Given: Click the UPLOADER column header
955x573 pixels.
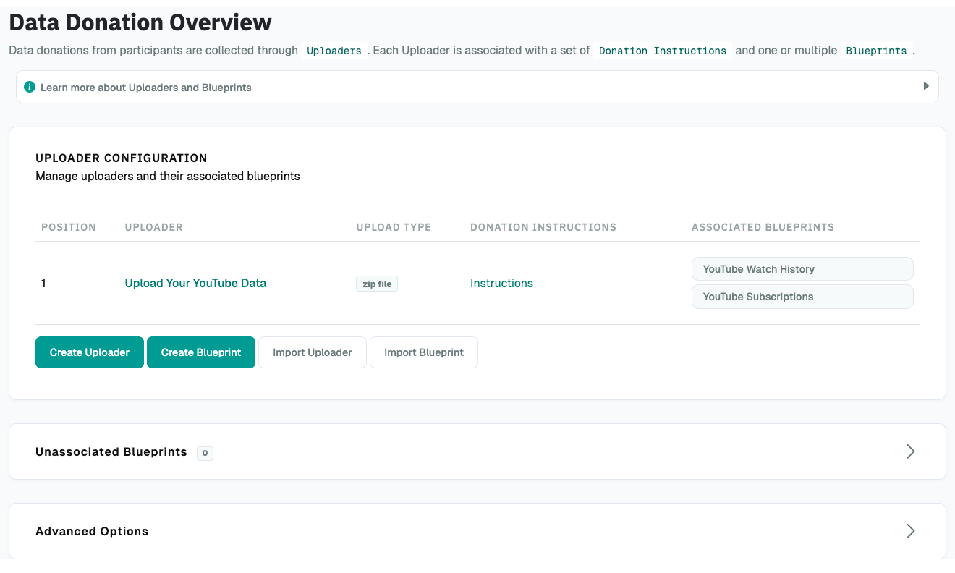Looking at the screenshot, I should pyautogui.click(x=154, y=227).
